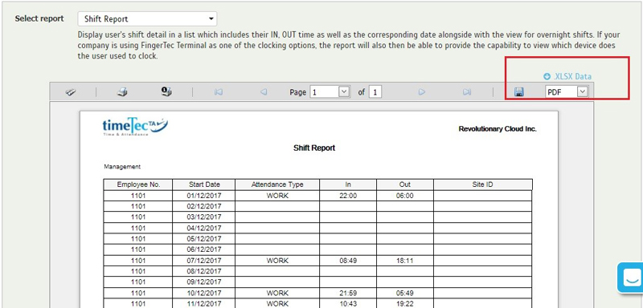Click the 09/12/2017 date cell

(204, 282)
